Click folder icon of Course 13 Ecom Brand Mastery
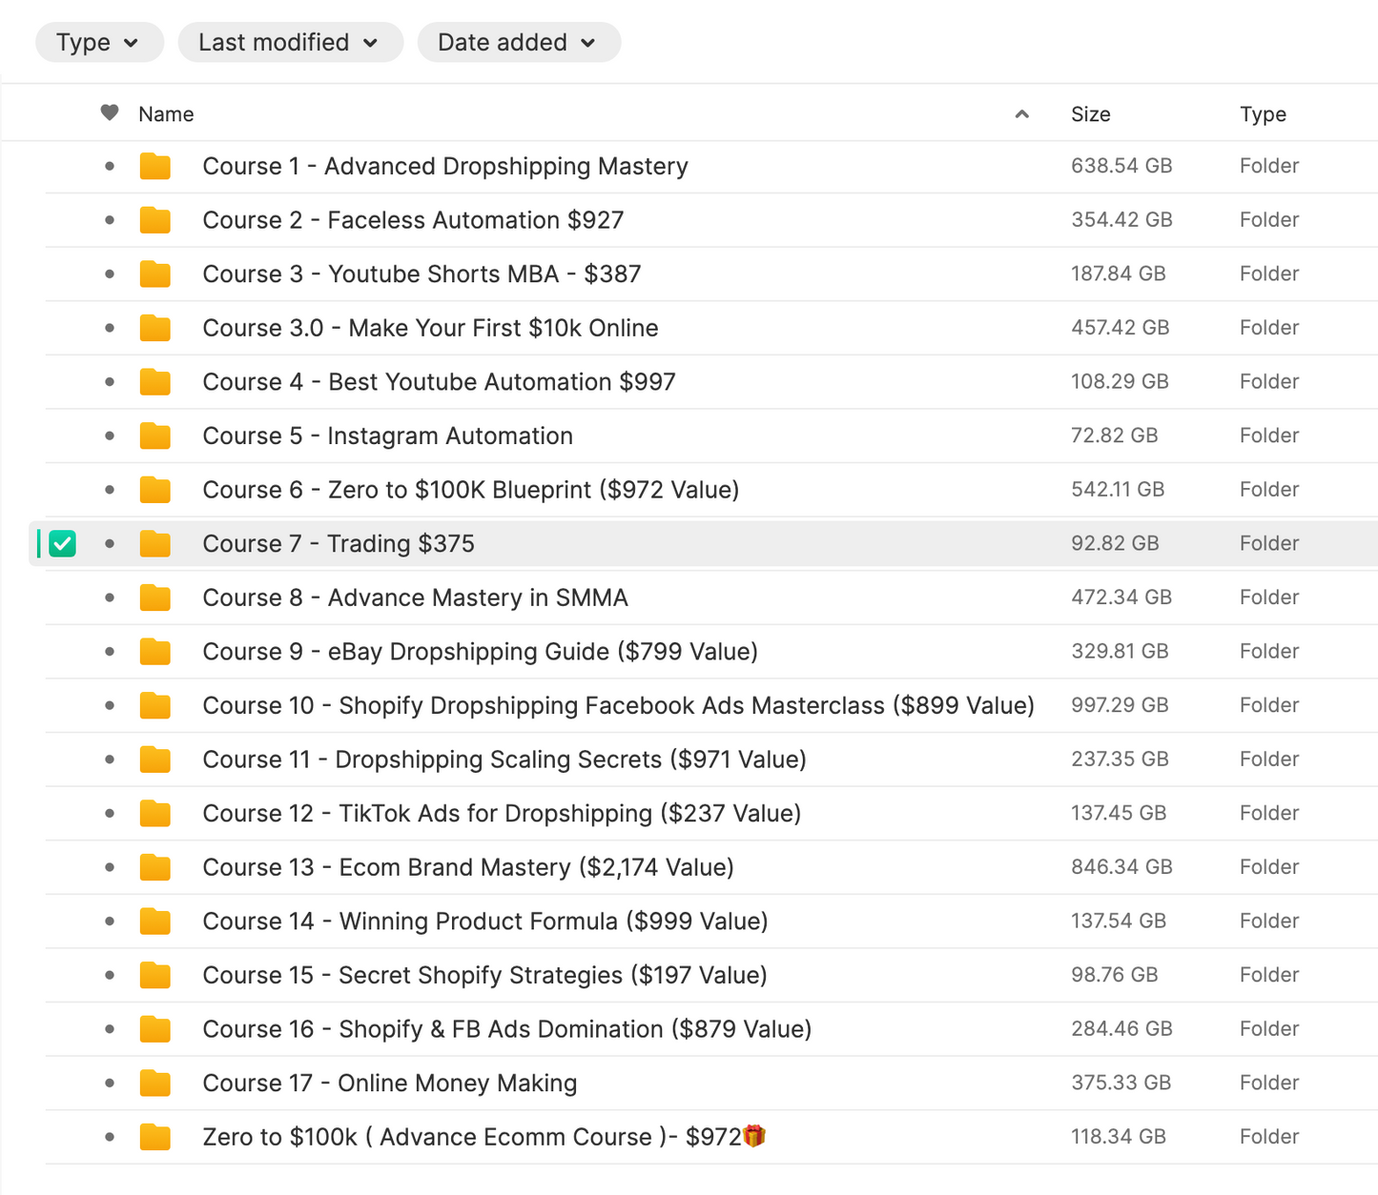This screenshot has width=1378, height=1195. click(154, 868)
